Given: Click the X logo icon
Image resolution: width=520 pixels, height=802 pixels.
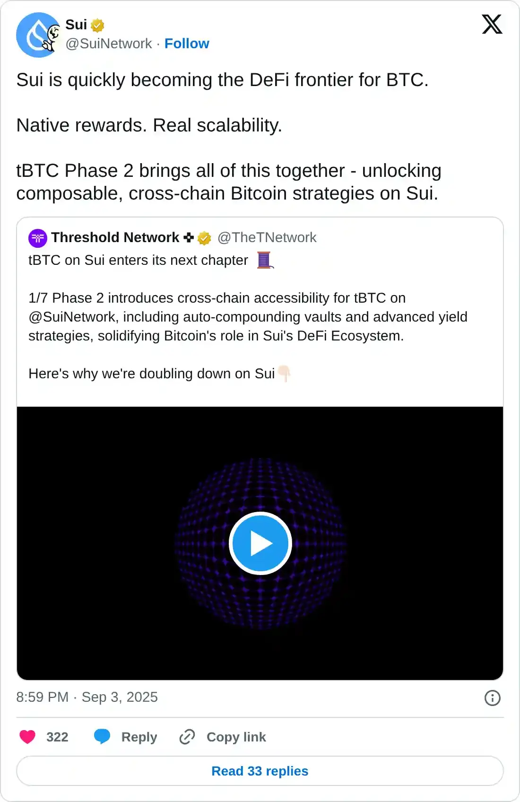Looking at the screenshot, I should coord(492,24).
